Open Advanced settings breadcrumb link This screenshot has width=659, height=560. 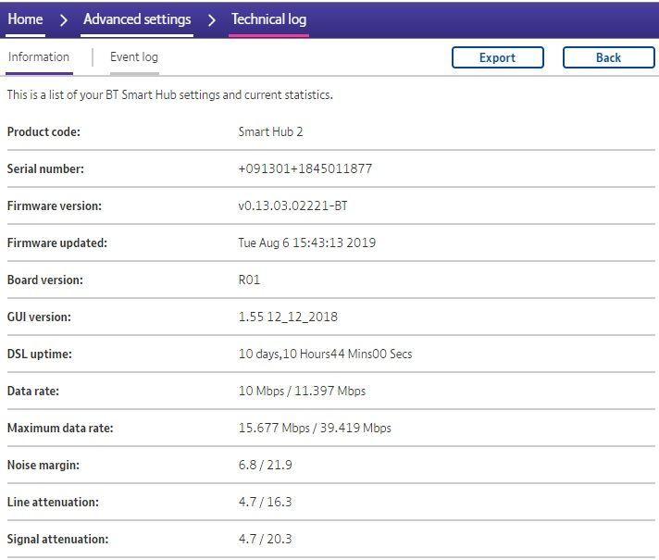coord(137,19)
